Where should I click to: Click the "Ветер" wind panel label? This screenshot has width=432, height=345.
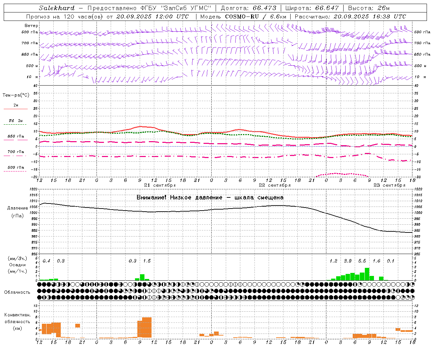(31, 26)
